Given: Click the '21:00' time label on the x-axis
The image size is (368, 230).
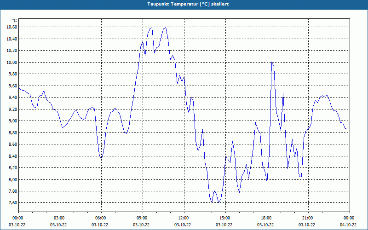Looking at the screenshot, I should (x=308, y=218).
